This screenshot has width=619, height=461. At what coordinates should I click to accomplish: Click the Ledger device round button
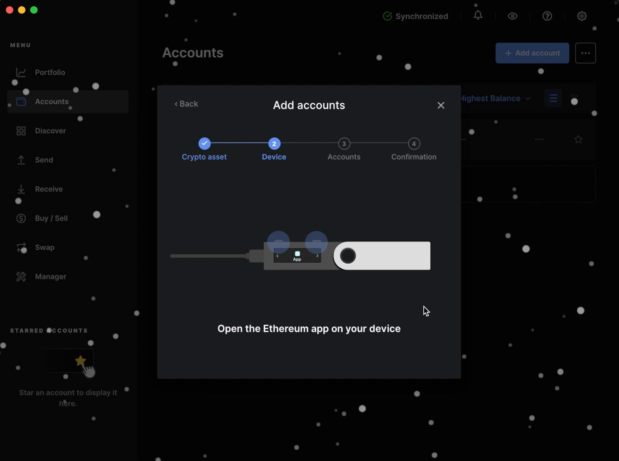click(348, 256)
